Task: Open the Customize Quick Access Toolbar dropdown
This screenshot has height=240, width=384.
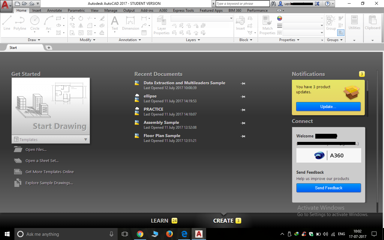Action: click(38, 4)
